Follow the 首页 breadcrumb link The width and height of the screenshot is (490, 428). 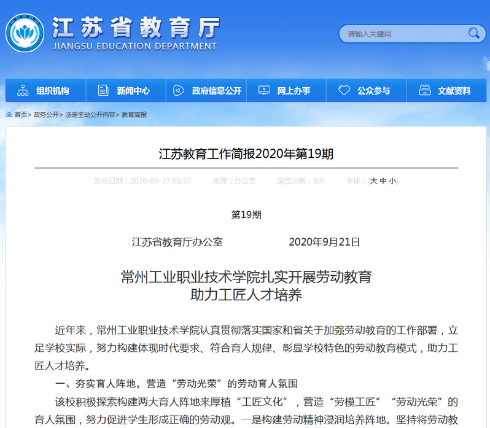21,115
